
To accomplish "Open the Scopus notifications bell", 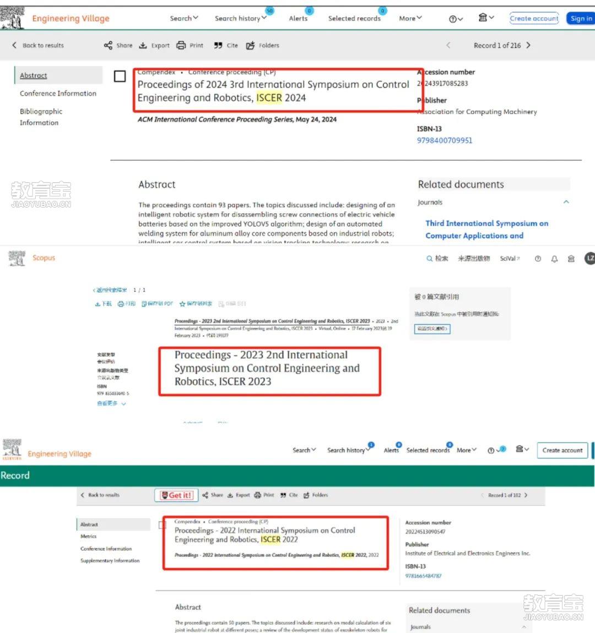I will (554, 259).
